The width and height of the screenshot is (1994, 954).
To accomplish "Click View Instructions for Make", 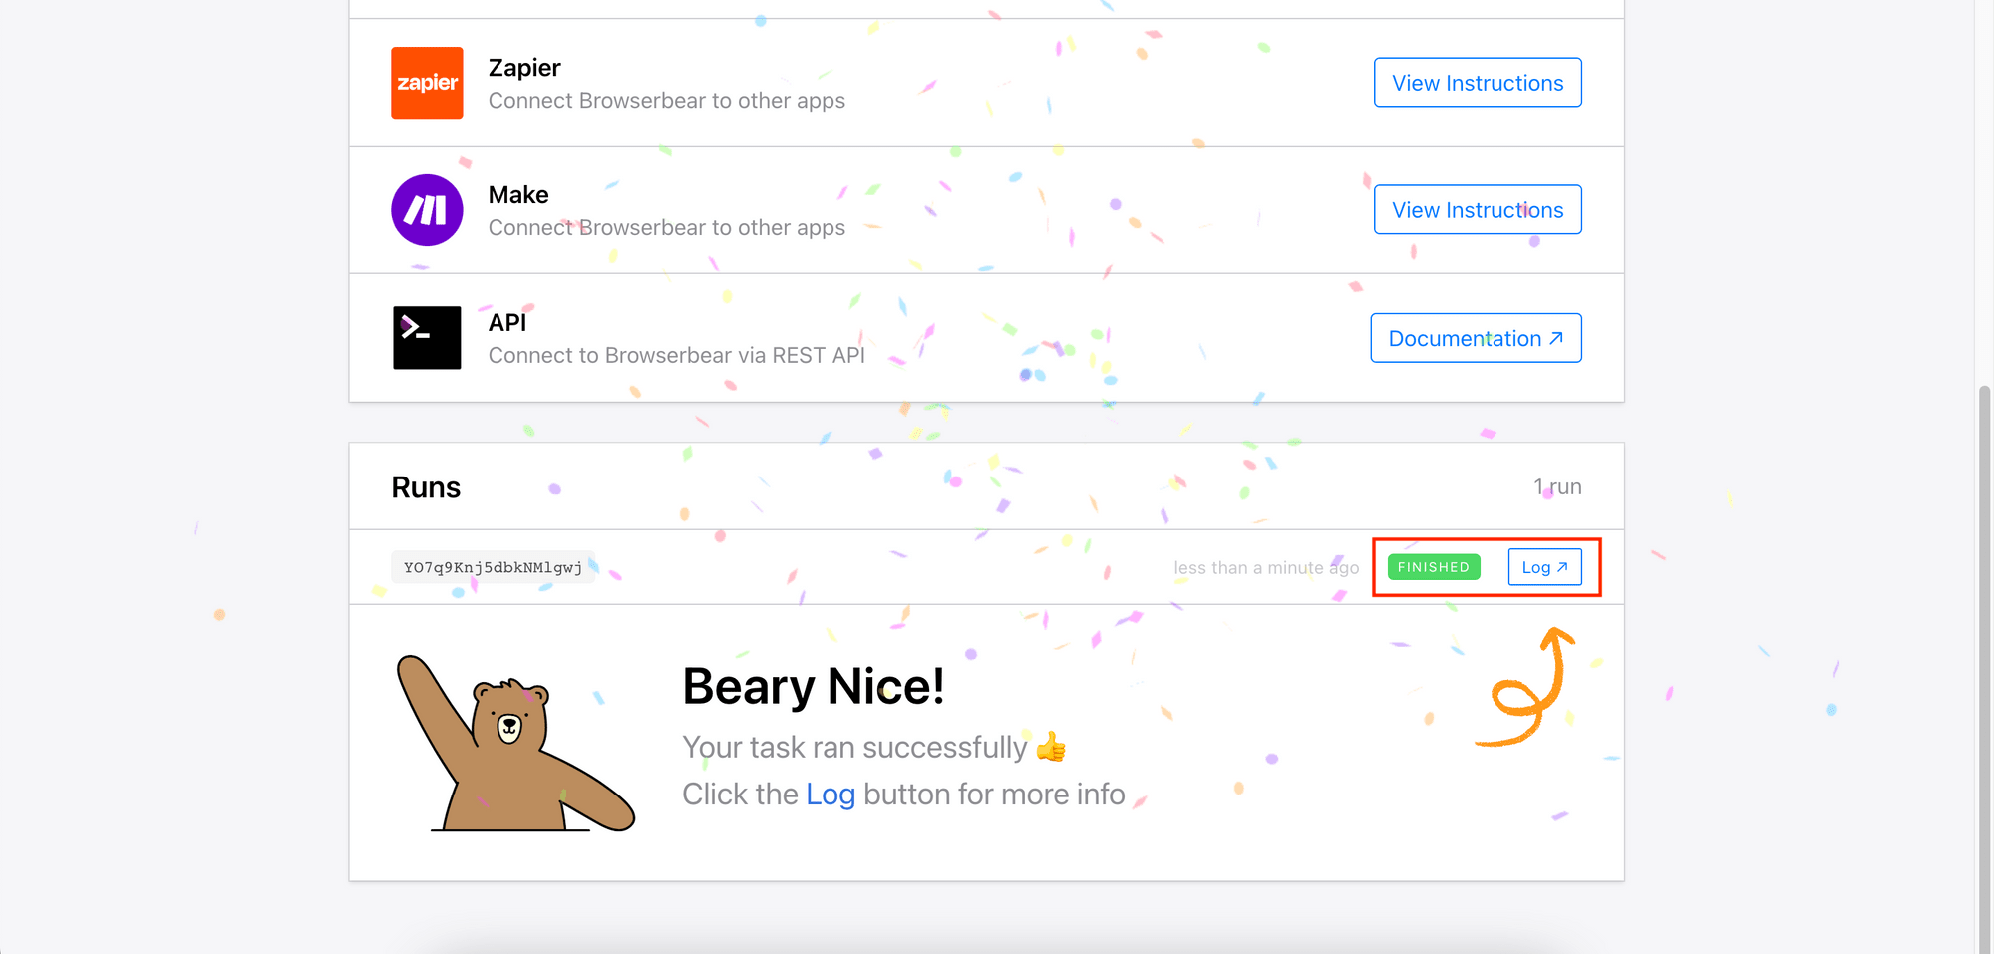I will pos(1478,209).
